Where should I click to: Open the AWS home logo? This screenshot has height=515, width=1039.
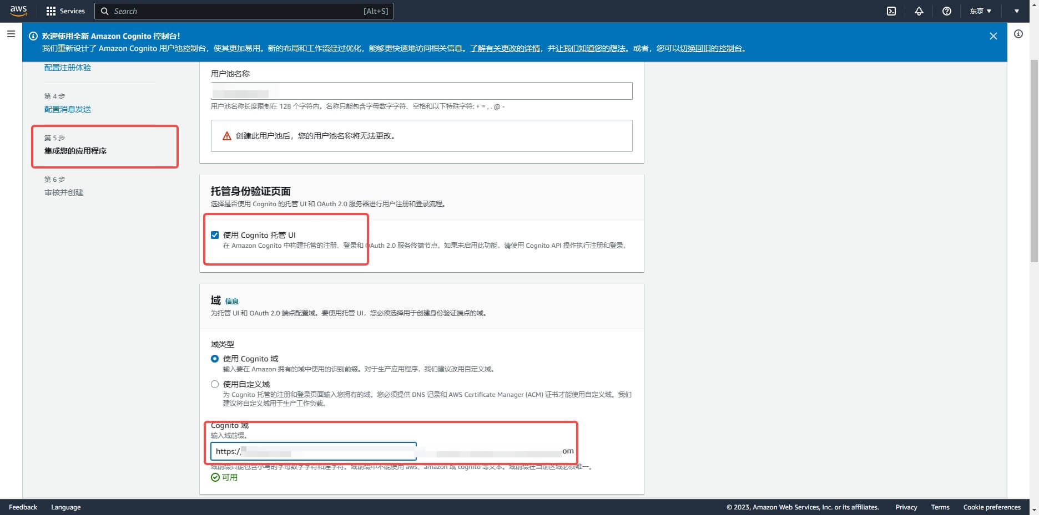pos(18,11)
